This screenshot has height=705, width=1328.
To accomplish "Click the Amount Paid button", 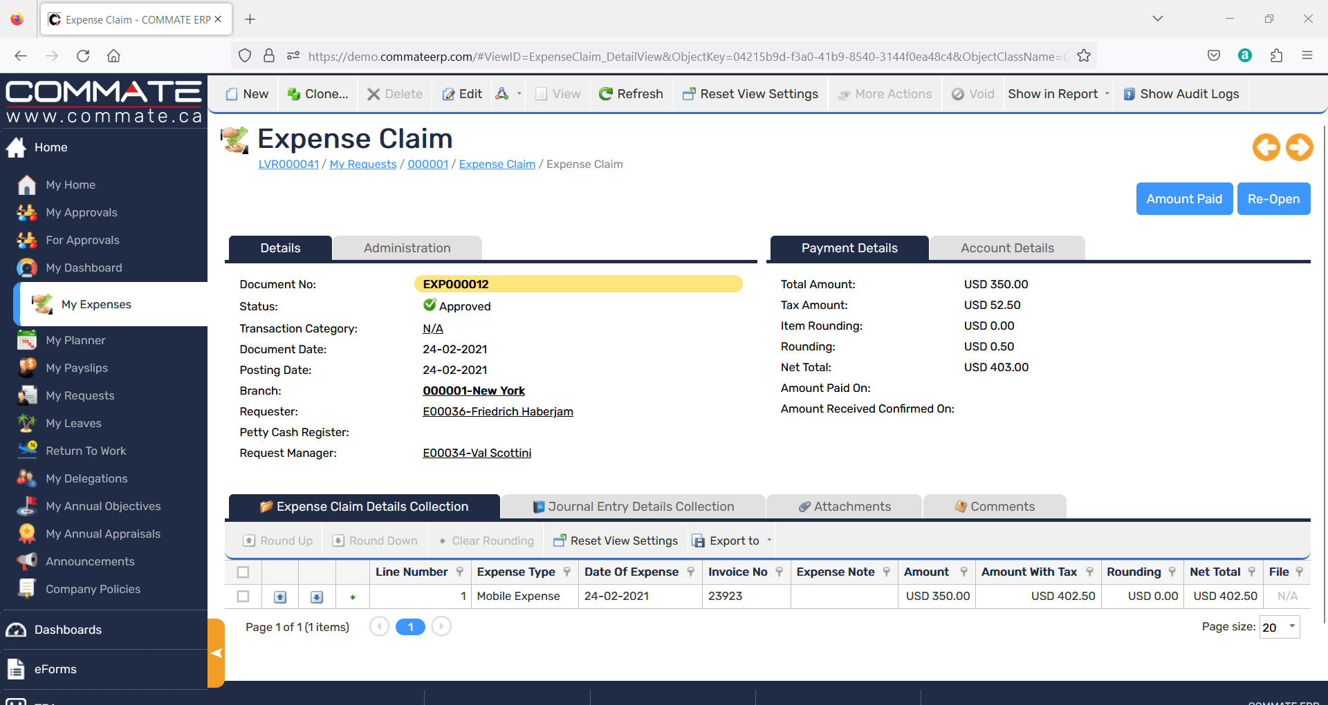I will pos(1184,199).
